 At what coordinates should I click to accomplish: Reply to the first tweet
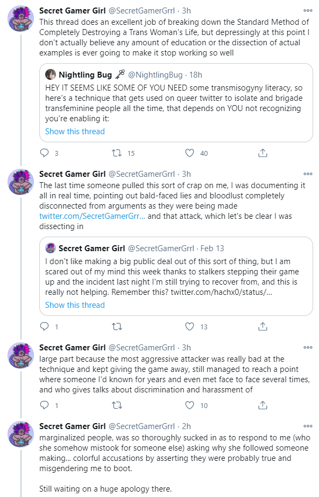44,153
